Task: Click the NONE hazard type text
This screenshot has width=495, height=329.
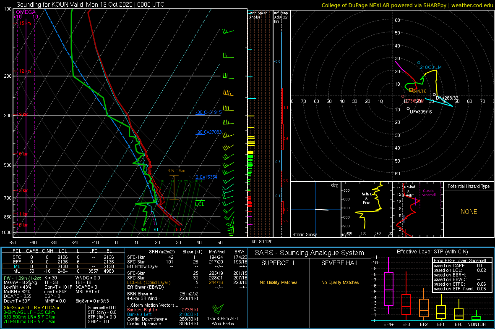Action: (469, 212)
